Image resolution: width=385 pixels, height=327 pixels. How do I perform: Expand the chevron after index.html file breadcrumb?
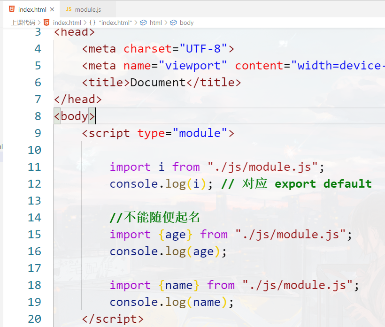point(85,23)
